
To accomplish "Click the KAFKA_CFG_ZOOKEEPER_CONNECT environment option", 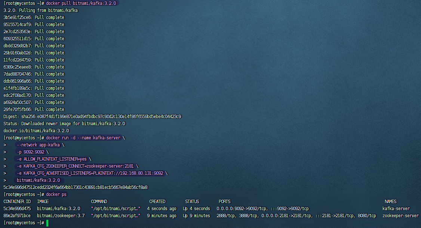I will tap(75, 166).
